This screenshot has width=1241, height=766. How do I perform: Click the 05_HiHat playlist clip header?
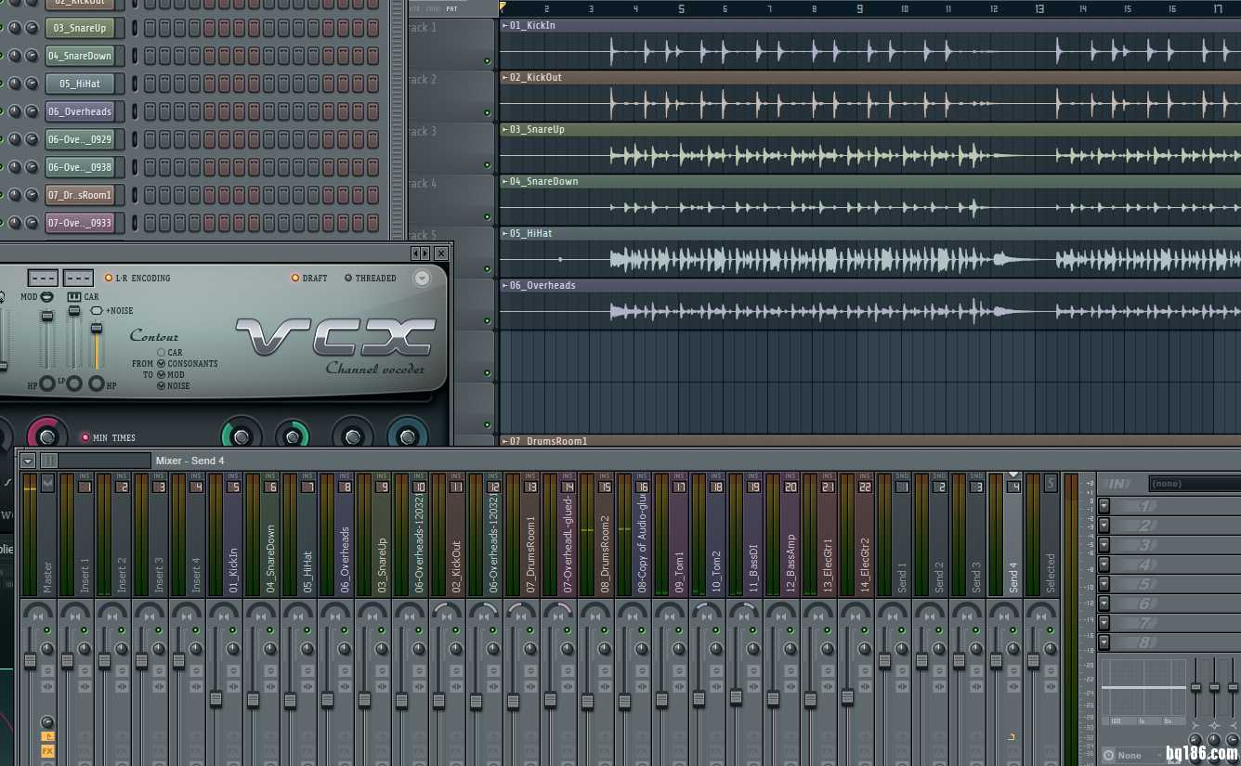coord(869,233)
